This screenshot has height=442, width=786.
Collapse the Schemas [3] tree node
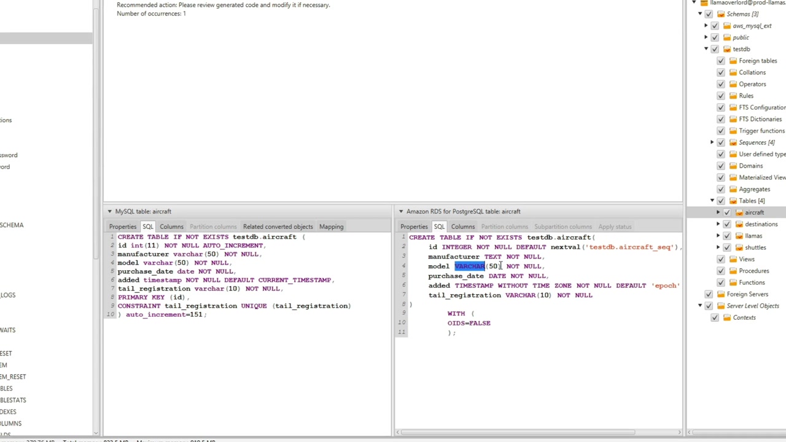coord(700,14)
